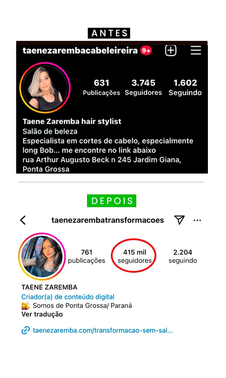Tap the 761 publicações count
Image resolution: width=226 pixels, height=378 pixels.
click(x=86, y=256)
